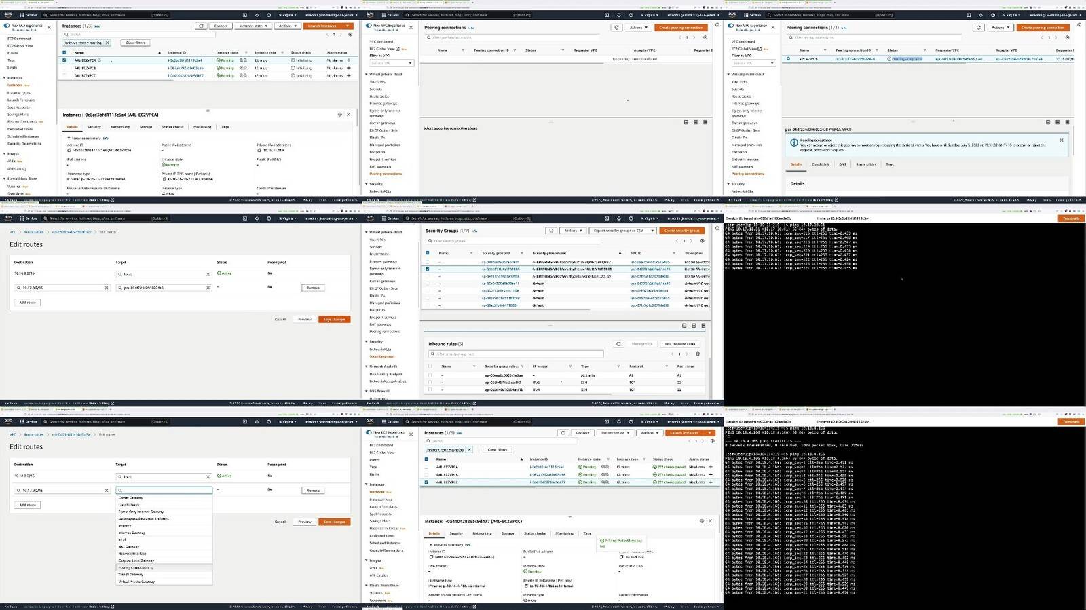Select the VPCA-VPCB peering connection radio button
Image resolution: width=1086 pixels, height=610 pixels.
click(788, 59)
